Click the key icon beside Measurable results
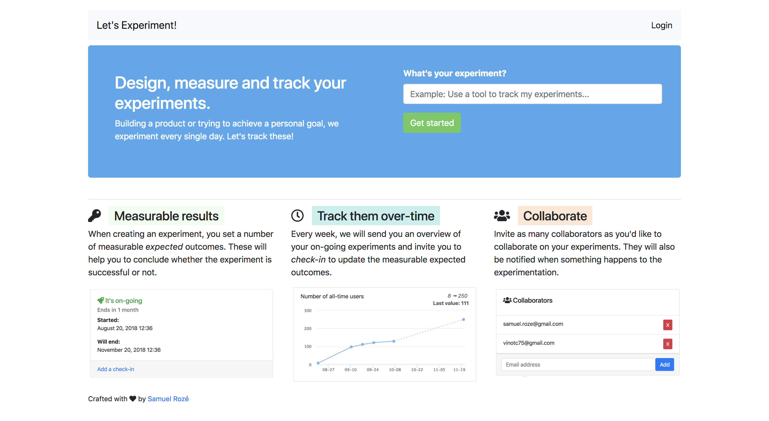The image size is (769, 421). click(94, 215)
